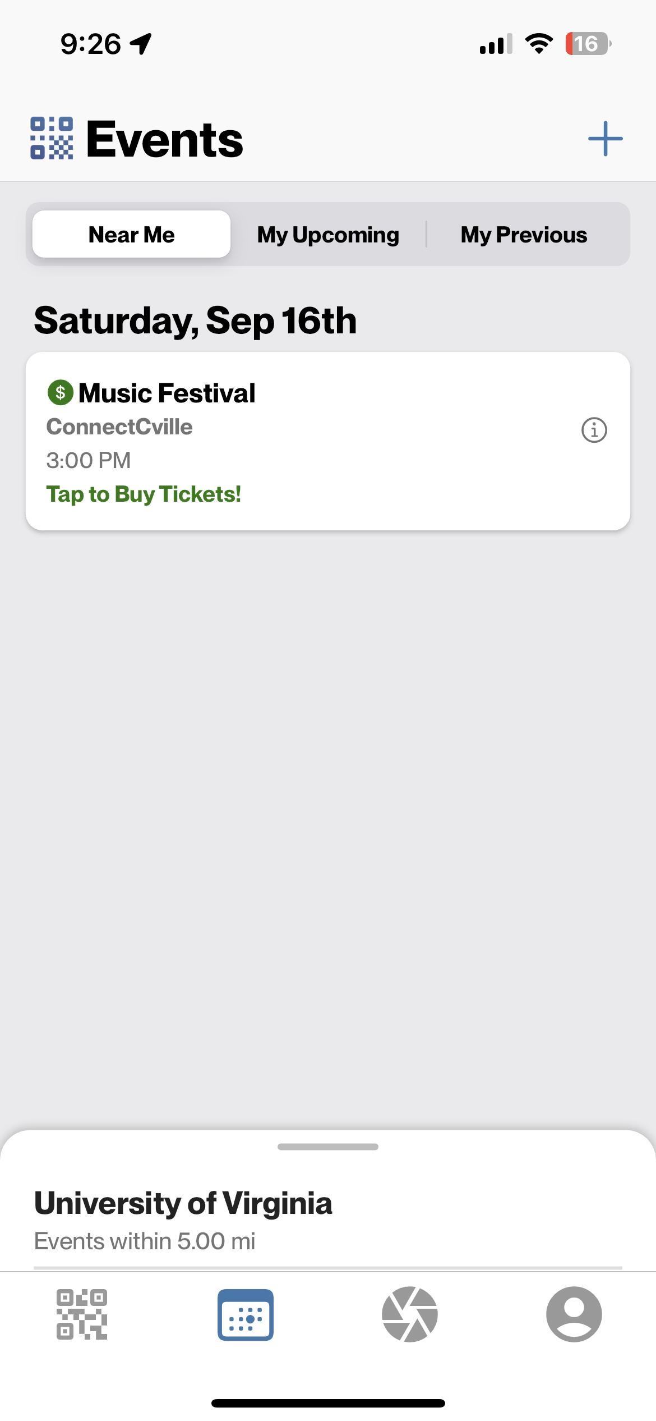Image resolution: width=656 pixels, height=1421 pixels.
Task: Open the QR code scanner tab
Action: tap(82, 1314)
